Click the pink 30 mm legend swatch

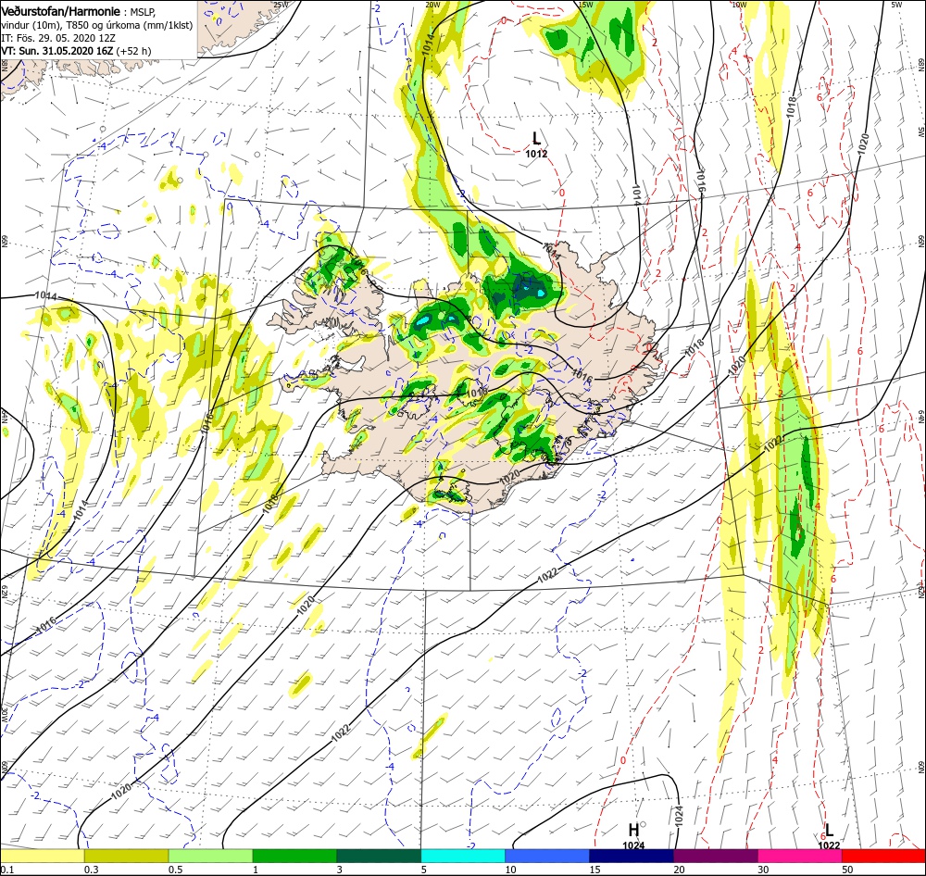[x=800, y=856]
